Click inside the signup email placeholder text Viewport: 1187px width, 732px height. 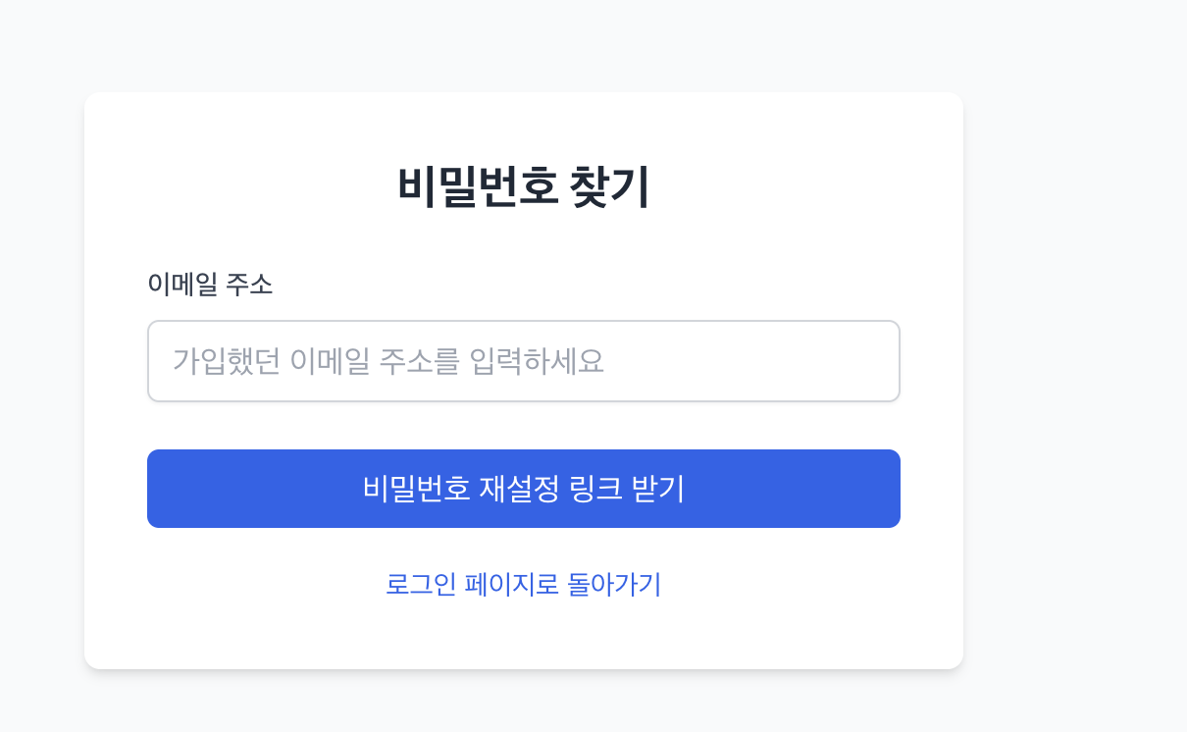click(x=388, y=361)
